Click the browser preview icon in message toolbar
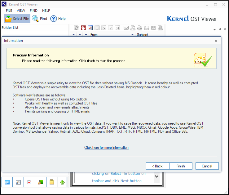This screenshot has width=229, height=195. point(76,28)
